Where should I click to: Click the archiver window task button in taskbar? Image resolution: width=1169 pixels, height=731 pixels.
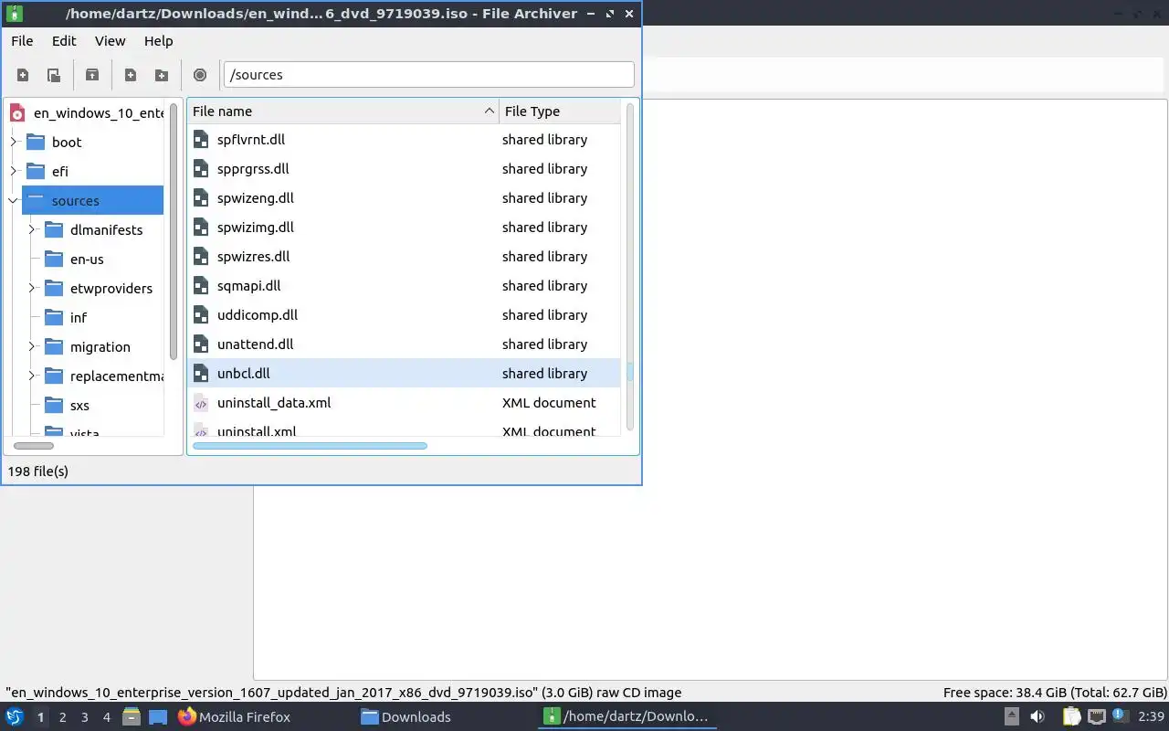(x=627, y=717)
